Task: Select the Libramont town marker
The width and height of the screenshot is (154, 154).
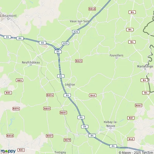Action: [x=8, y=18]
